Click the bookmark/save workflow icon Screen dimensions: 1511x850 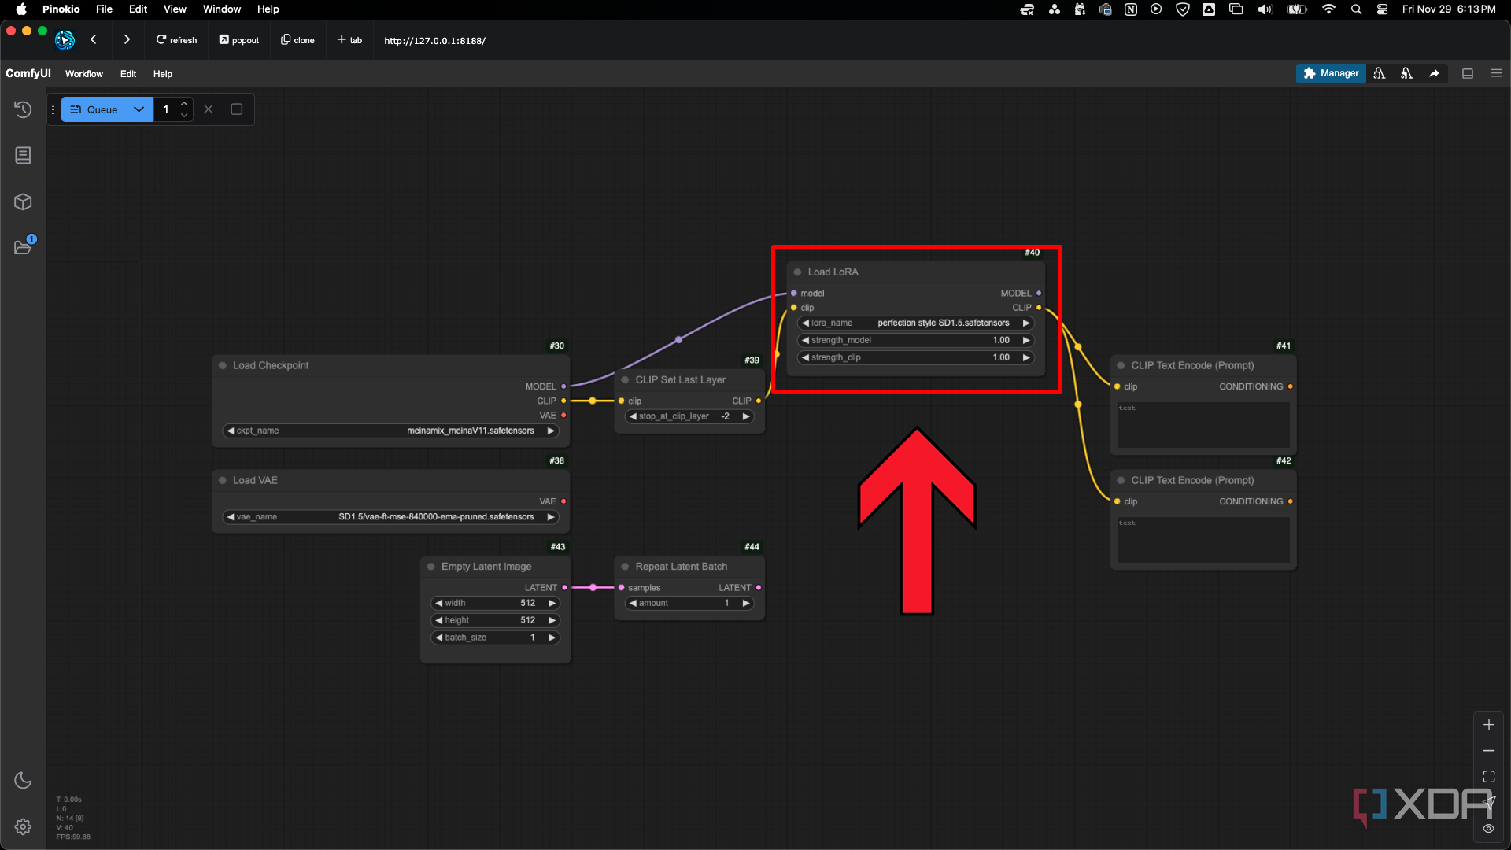pos(23,156)
